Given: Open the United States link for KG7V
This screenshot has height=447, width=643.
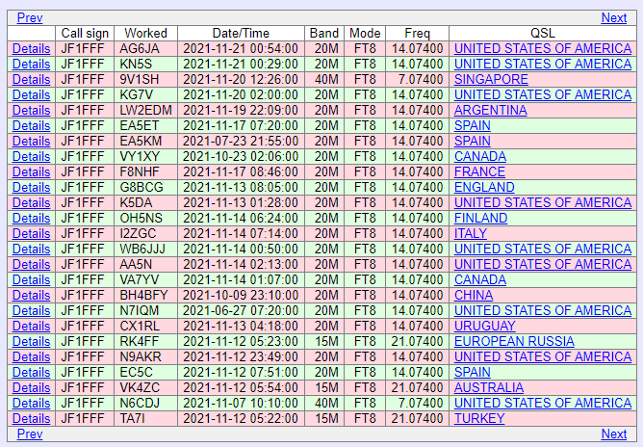Looking at the screenshot, I should [543, 94].
